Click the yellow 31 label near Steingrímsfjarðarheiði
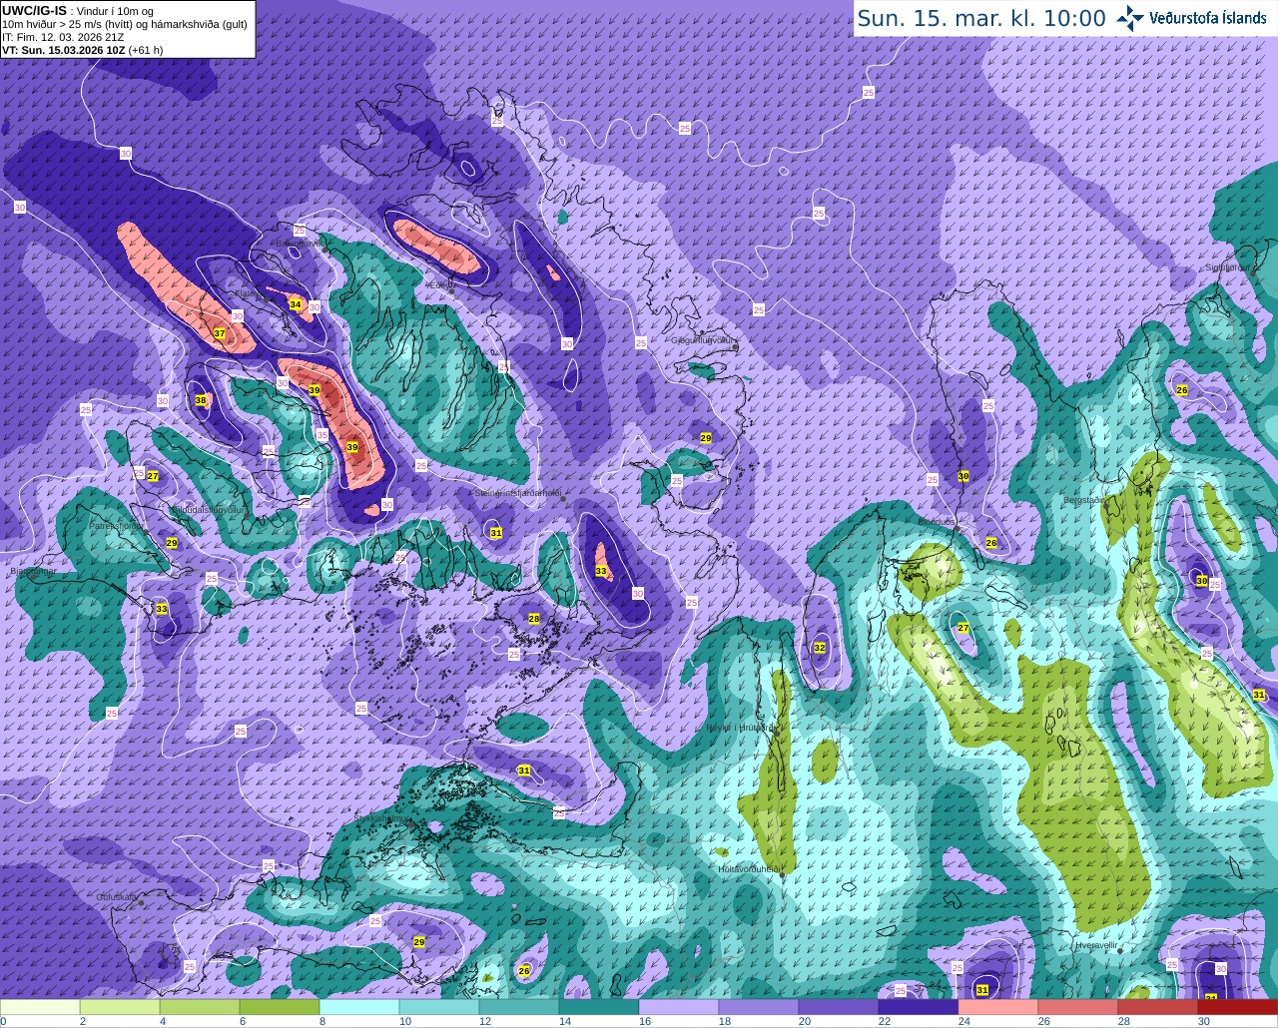Image resolution: width=1278 pixels, height=1028 pixels. 496,533
